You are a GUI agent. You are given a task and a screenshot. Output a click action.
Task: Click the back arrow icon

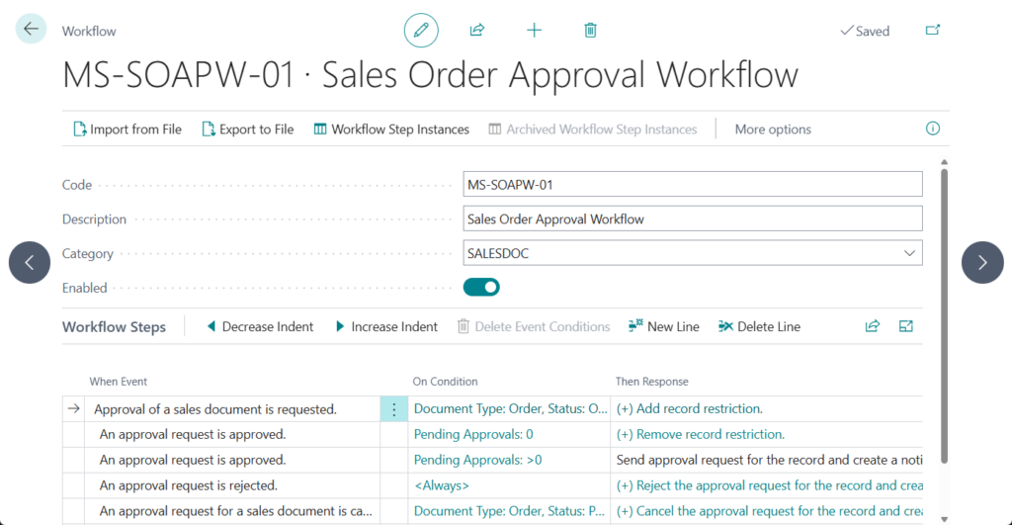[31, 30]
